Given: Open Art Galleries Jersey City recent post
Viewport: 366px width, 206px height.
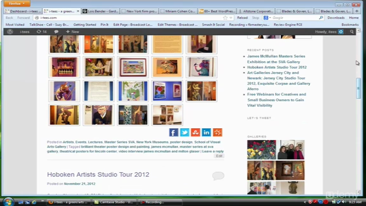Looking at the screenshot, I should click(279, 81).
